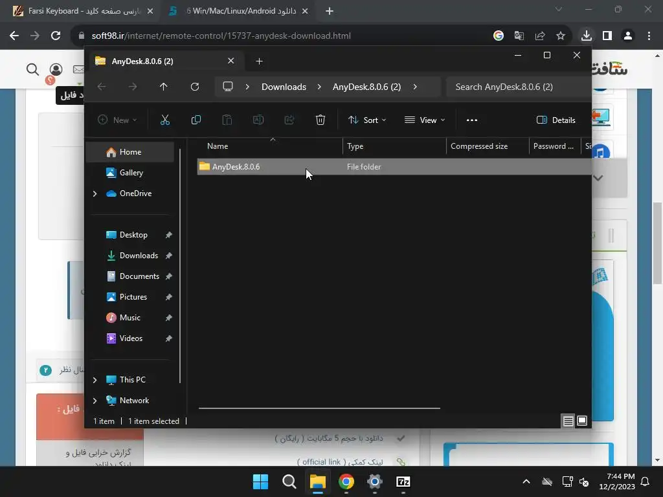Open Windows Start menu
Image resolution: width=663 pixels, height=497 pixels.
click(x=260, y=481)
